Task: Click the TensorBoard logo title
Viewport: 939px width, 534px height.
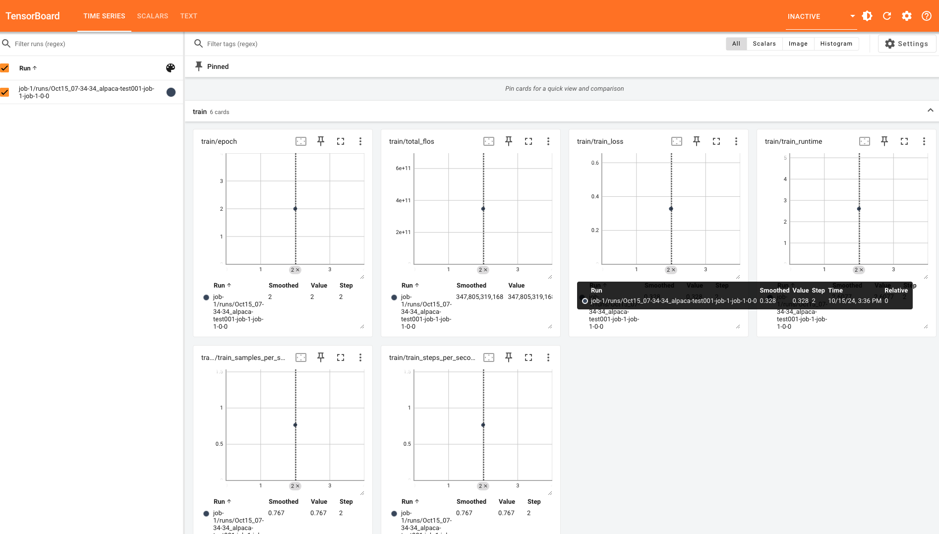Action: [33, 16]
